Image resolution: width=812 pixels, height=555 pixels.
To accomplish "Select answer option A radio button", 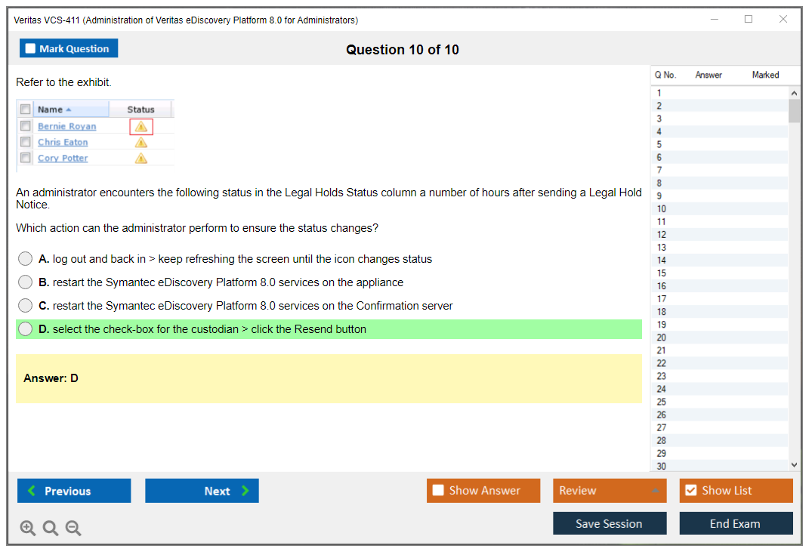I will [26, 259].
